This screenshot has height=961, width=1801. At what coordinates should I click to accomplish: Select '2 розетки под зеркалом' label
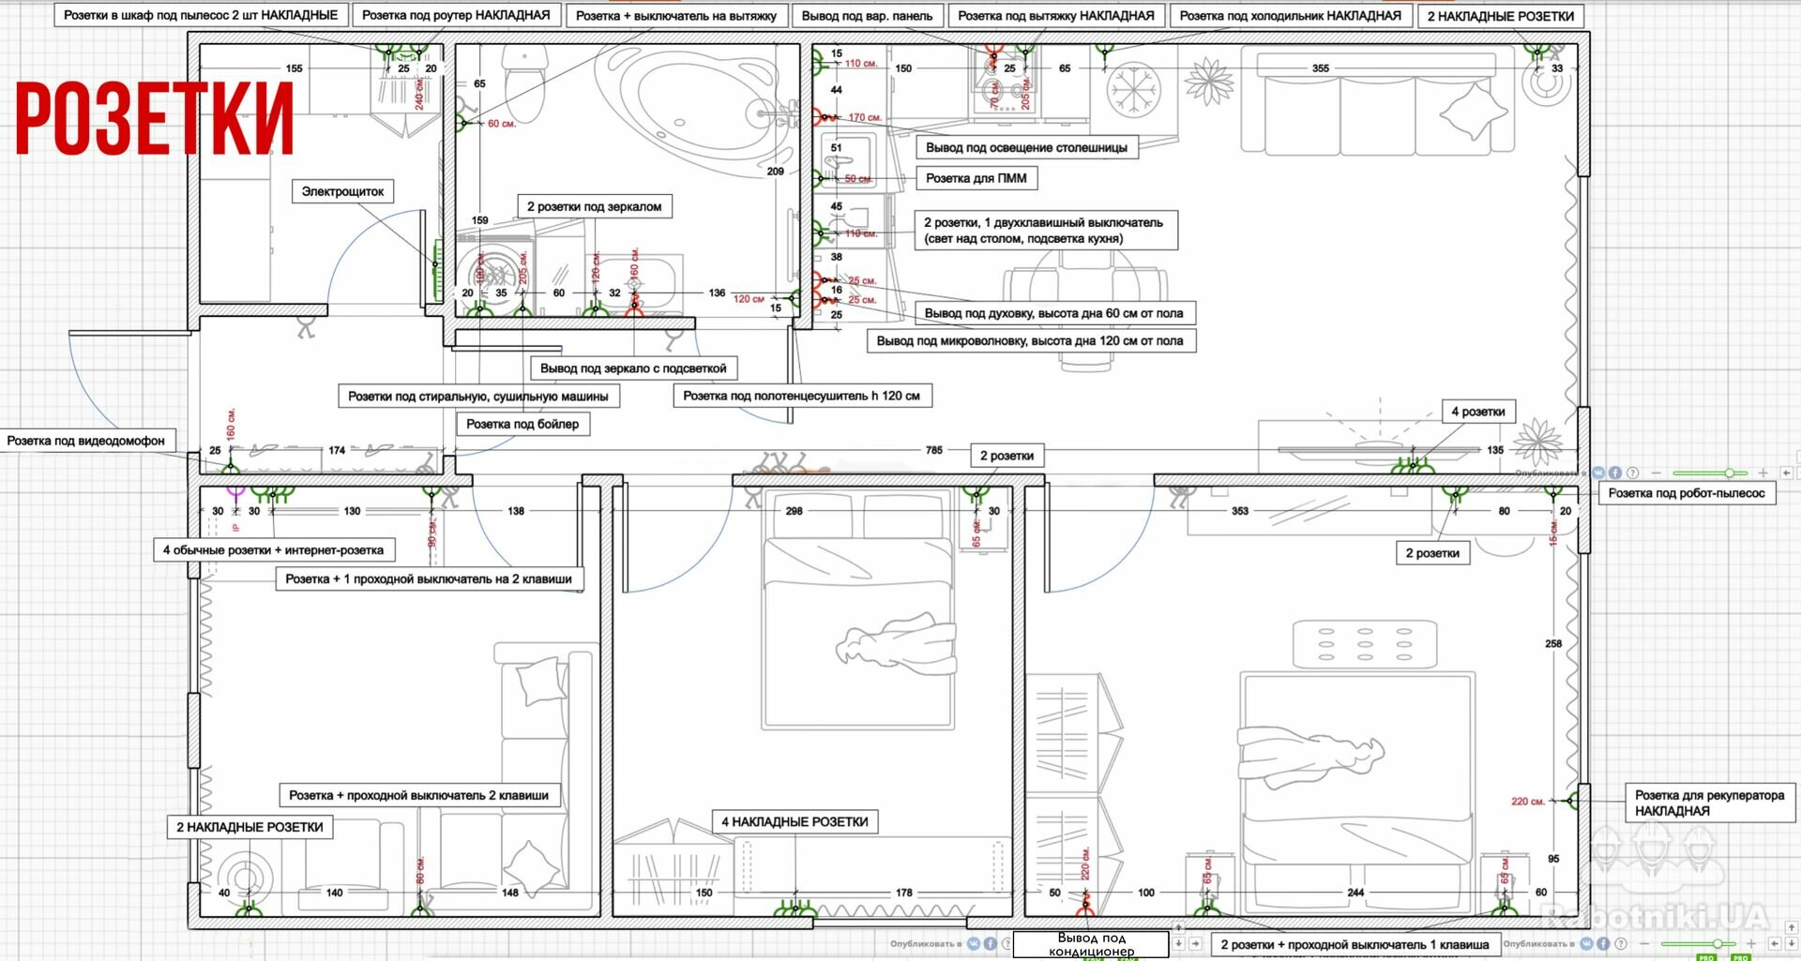595,206
